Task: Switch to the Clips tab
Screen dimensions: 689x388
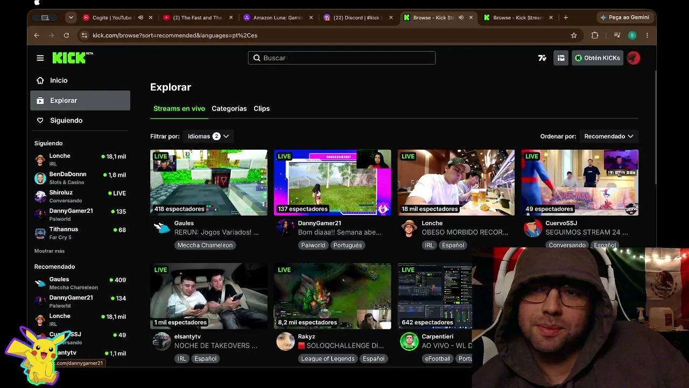Action: coord(262,109)
